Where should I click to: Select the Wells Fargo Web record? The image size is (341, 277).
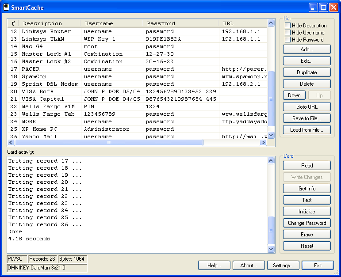(x=138, y=114)
